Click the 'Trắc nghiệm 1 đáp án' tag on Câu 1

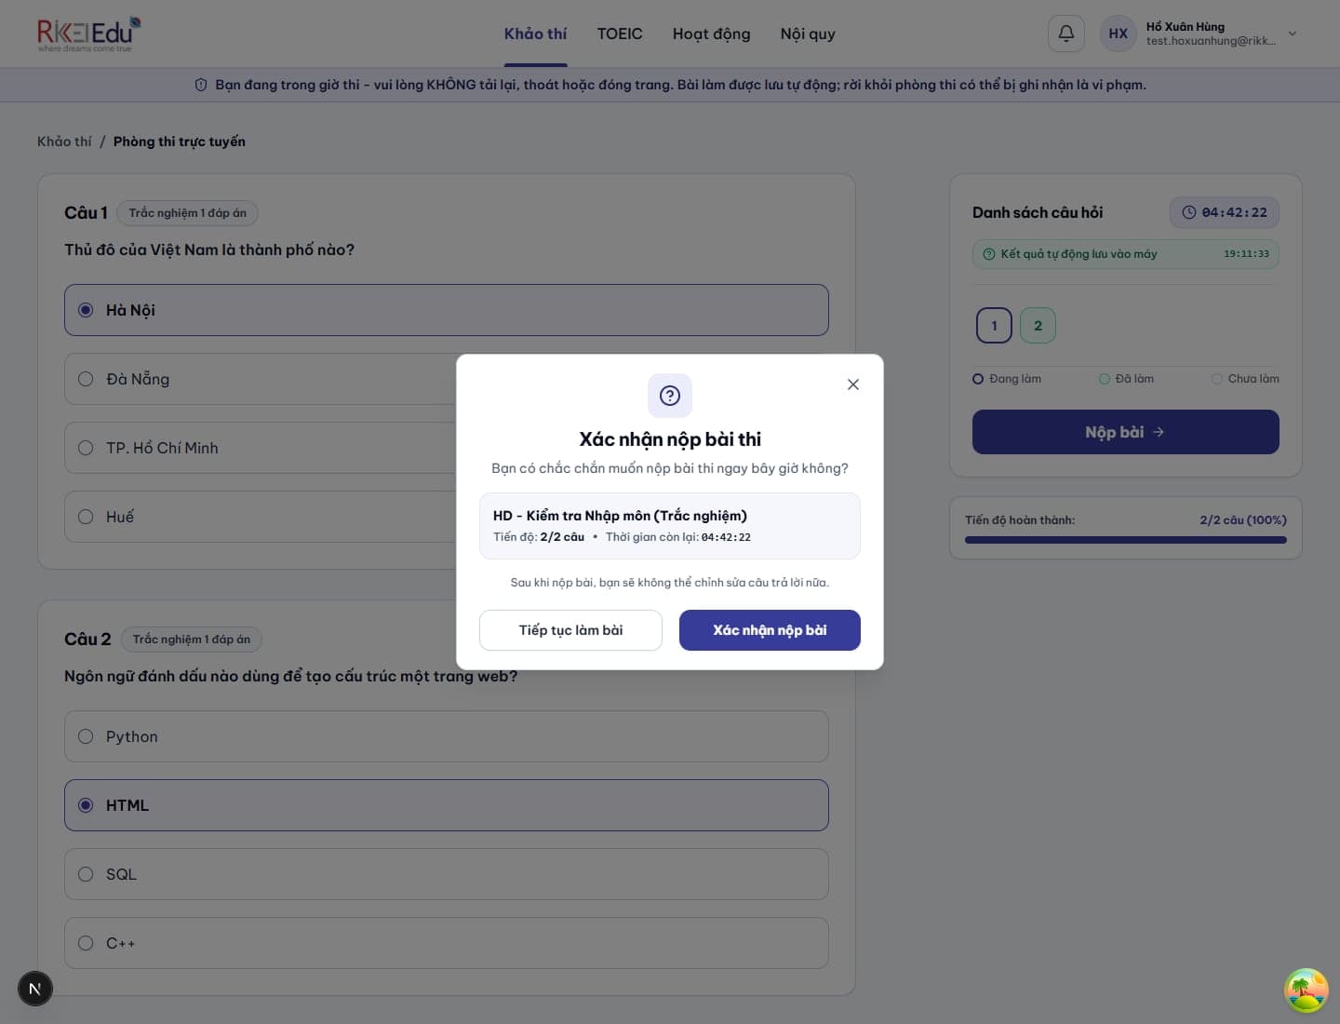coord(188,213)
